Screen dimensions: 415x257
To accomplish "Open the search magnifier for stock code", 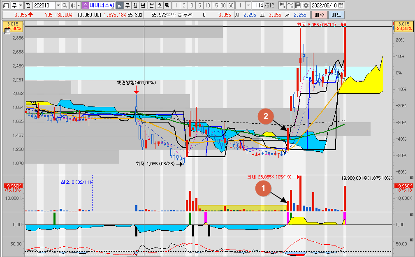I will tap(65, 5).
